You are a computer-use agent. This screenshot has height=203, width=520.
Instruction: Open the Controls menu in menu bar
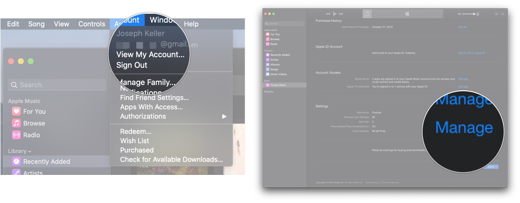pyautogui.click(x=92, y=24)
